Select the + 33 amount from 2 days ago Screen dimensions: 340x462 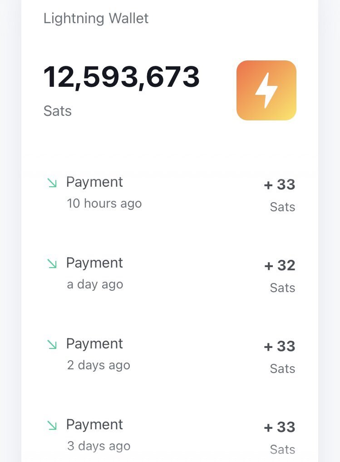(x=280, y=346)
